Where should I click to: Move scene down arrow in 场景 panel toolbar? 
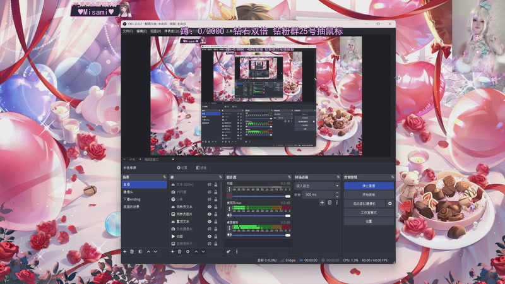point(155,251)
